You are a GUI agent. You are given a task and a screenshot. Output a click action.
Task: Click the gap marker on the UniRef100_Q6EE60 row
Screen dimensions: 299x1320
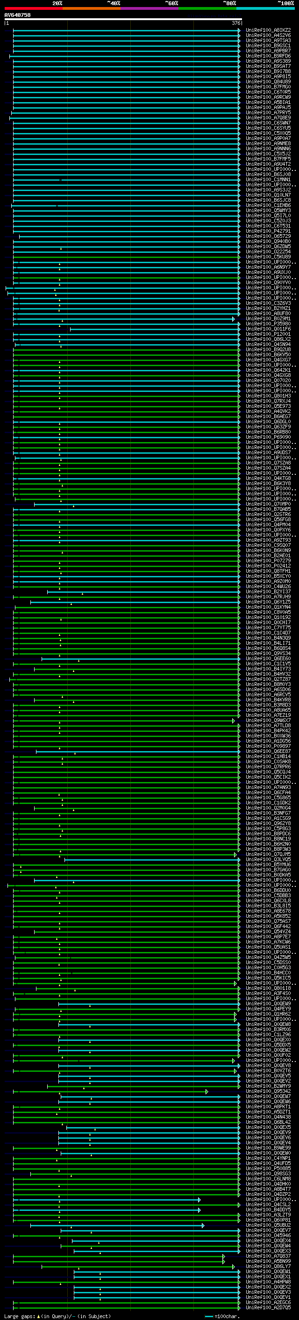78,661
